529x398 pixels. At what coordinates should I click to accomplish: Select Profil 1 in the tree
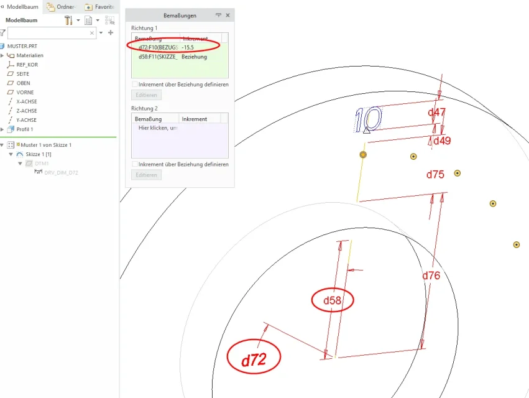25,129
